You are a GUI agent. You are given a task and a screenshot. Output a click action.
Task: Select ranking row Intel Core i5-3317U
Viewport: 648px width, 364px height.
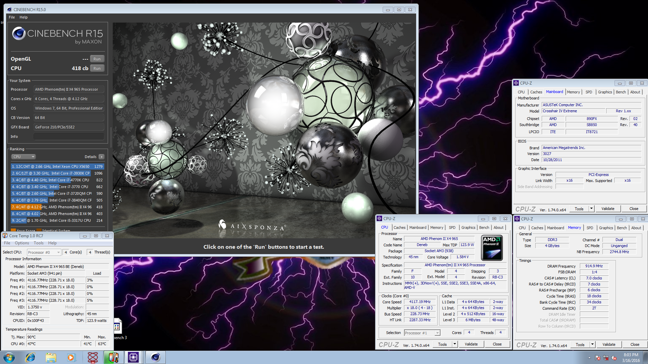57,220
